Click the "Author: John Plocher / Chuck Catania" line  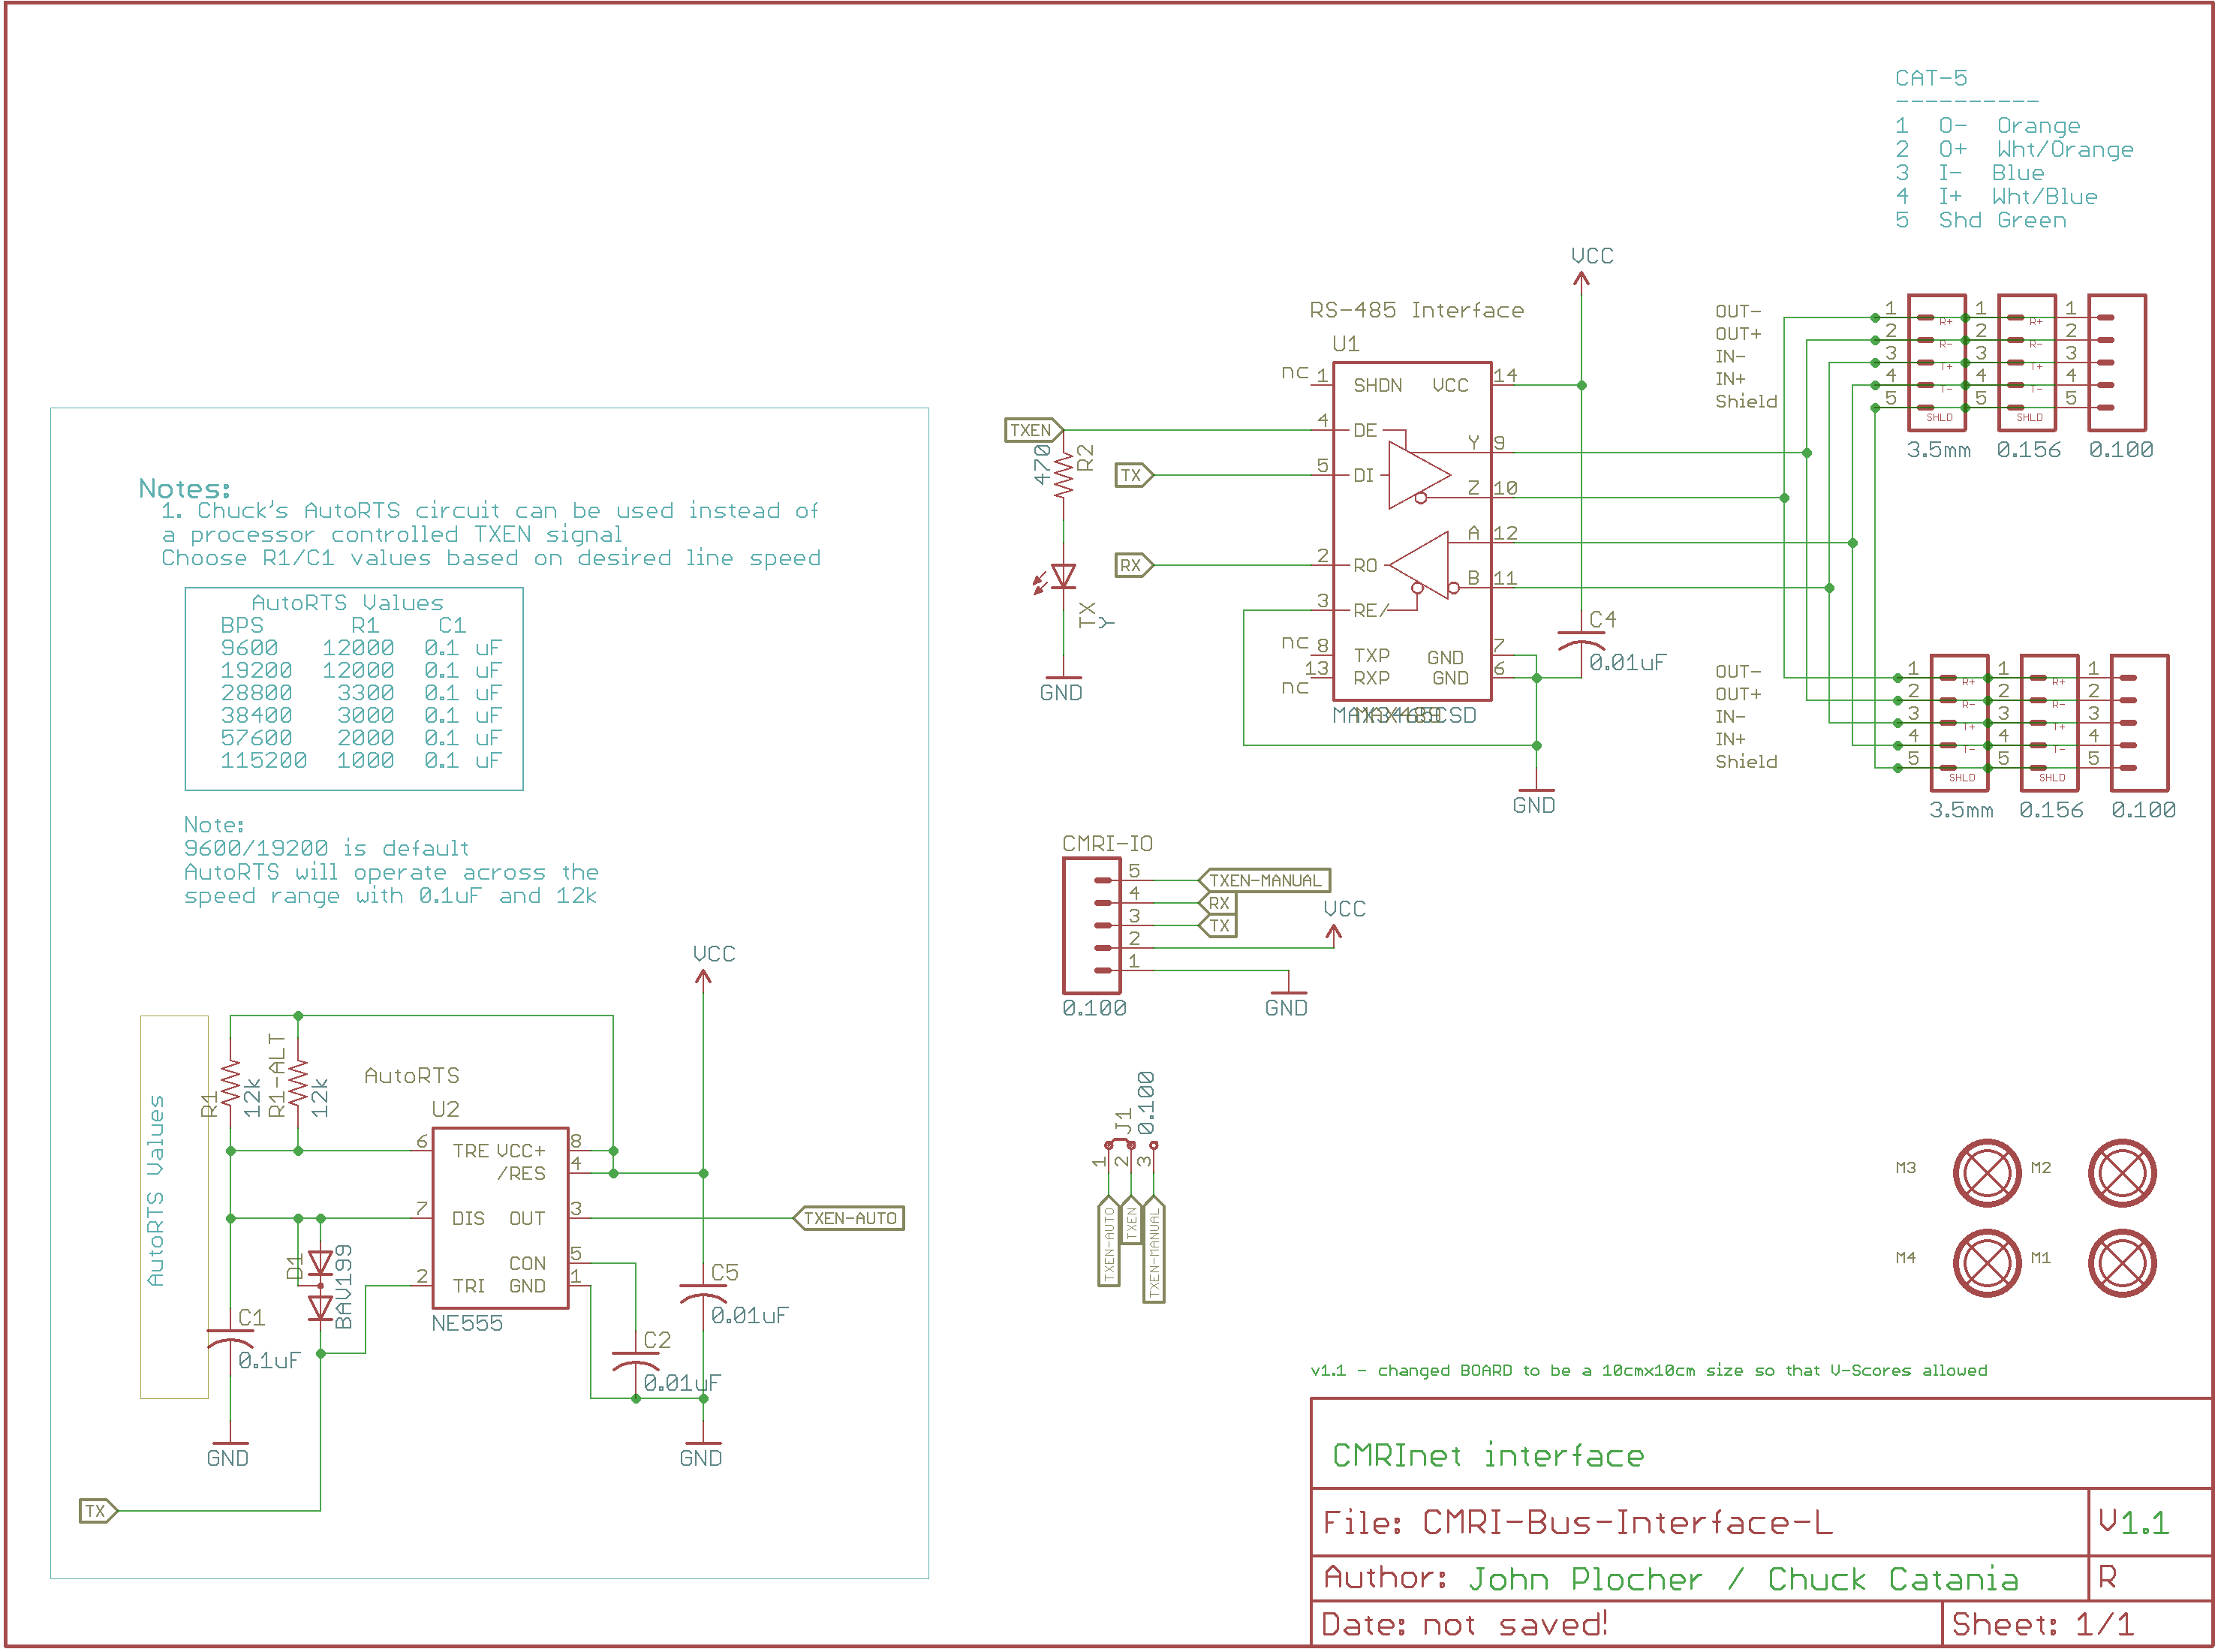pos(1670,1578)
